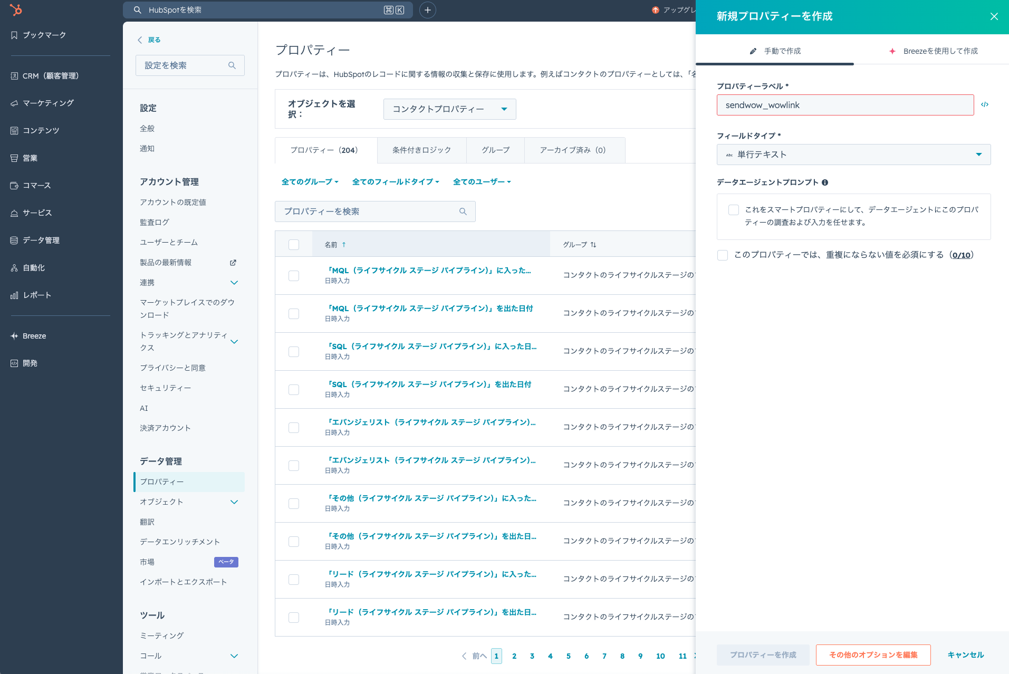Toggle the select-all checkbox in table header
The height and width of the screenshot is (674, 1009).
[294, 245]
